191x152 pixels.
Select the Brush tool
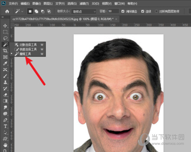5,76
